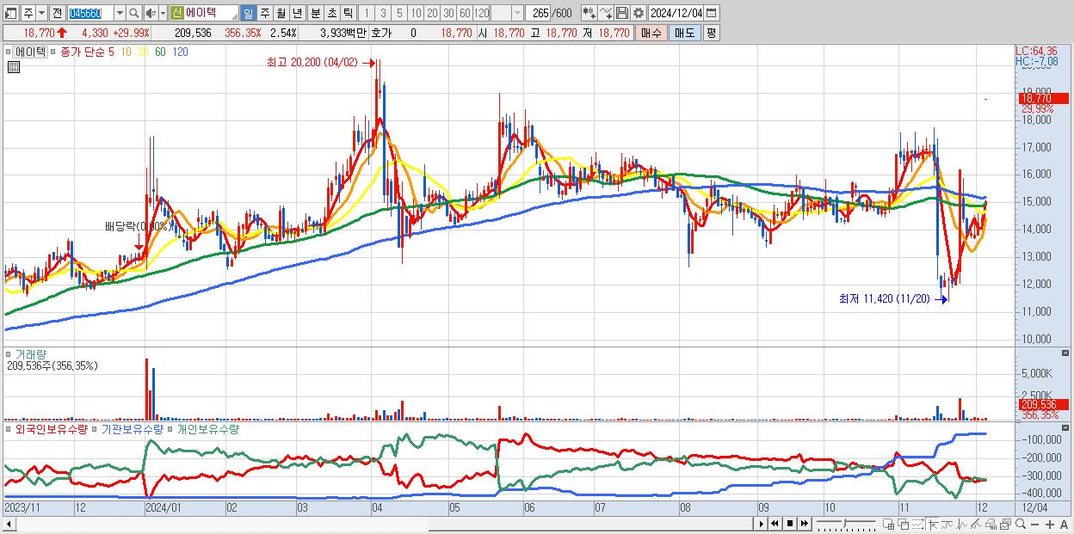
Task: Select the 월 monthly period toggle
Action: [281, 13]
